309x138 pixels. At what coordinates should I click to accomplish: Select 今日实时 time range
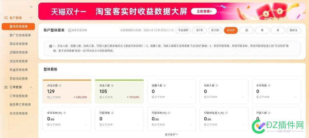click(183, 31)
